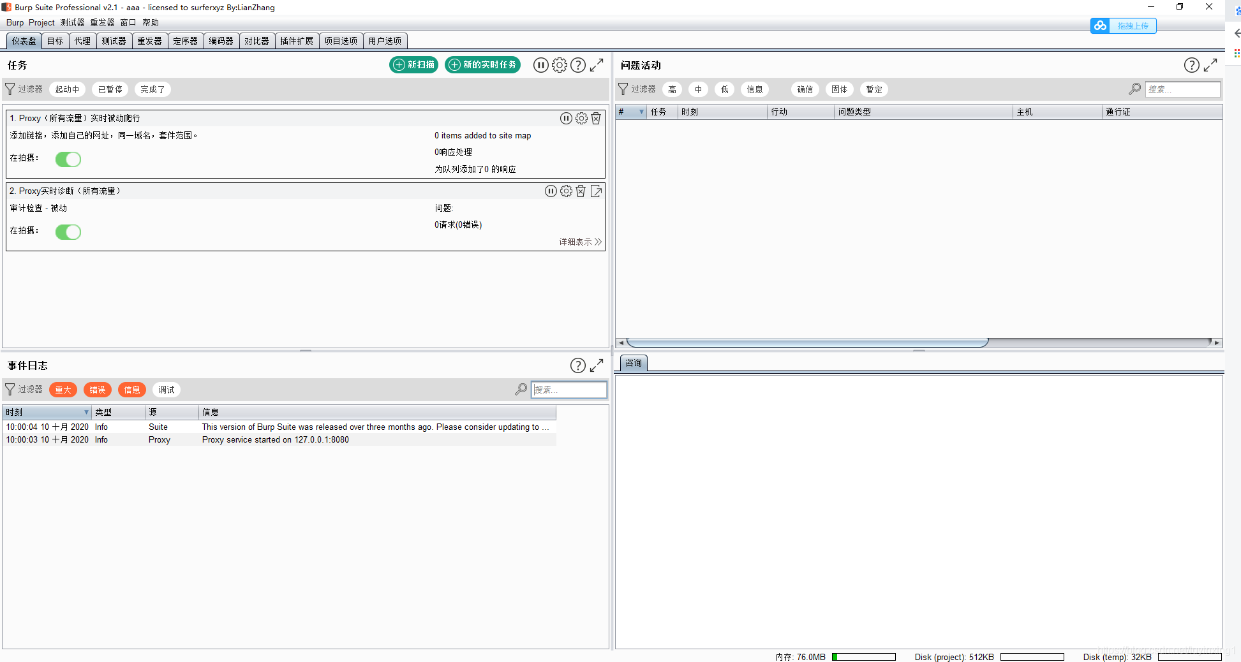Sort issues by 问题类型 column header
The image size is (1241, 662).
(x=923, y=112)
